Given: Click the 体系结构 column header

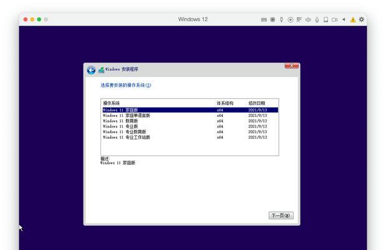Looking at the screenshot, I should (230, 103).
